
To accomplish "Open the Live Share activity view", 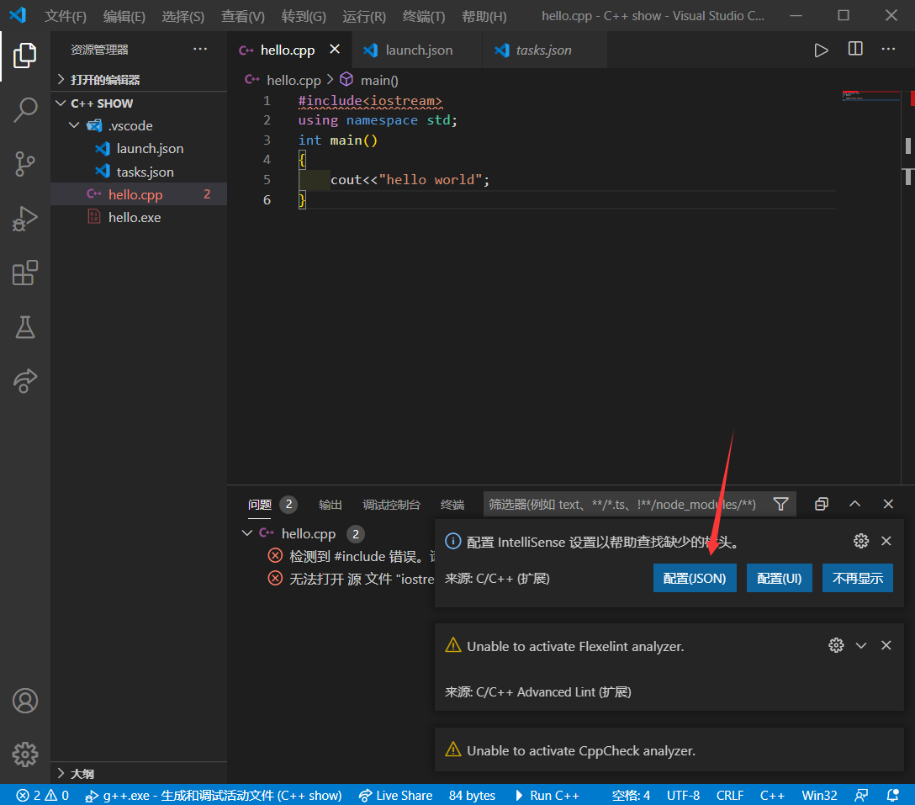I will [24, 380].
